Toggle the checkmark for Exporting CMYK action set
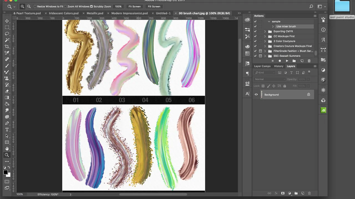Screen dimensions: 355x199 [x=255, y=31]
